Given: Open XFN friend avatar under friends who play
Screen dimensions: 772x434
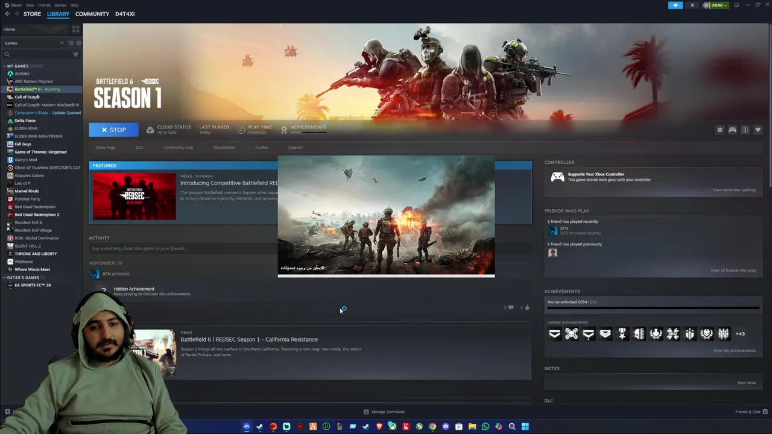Looking at the screenshot, I should tap(553, 230).
